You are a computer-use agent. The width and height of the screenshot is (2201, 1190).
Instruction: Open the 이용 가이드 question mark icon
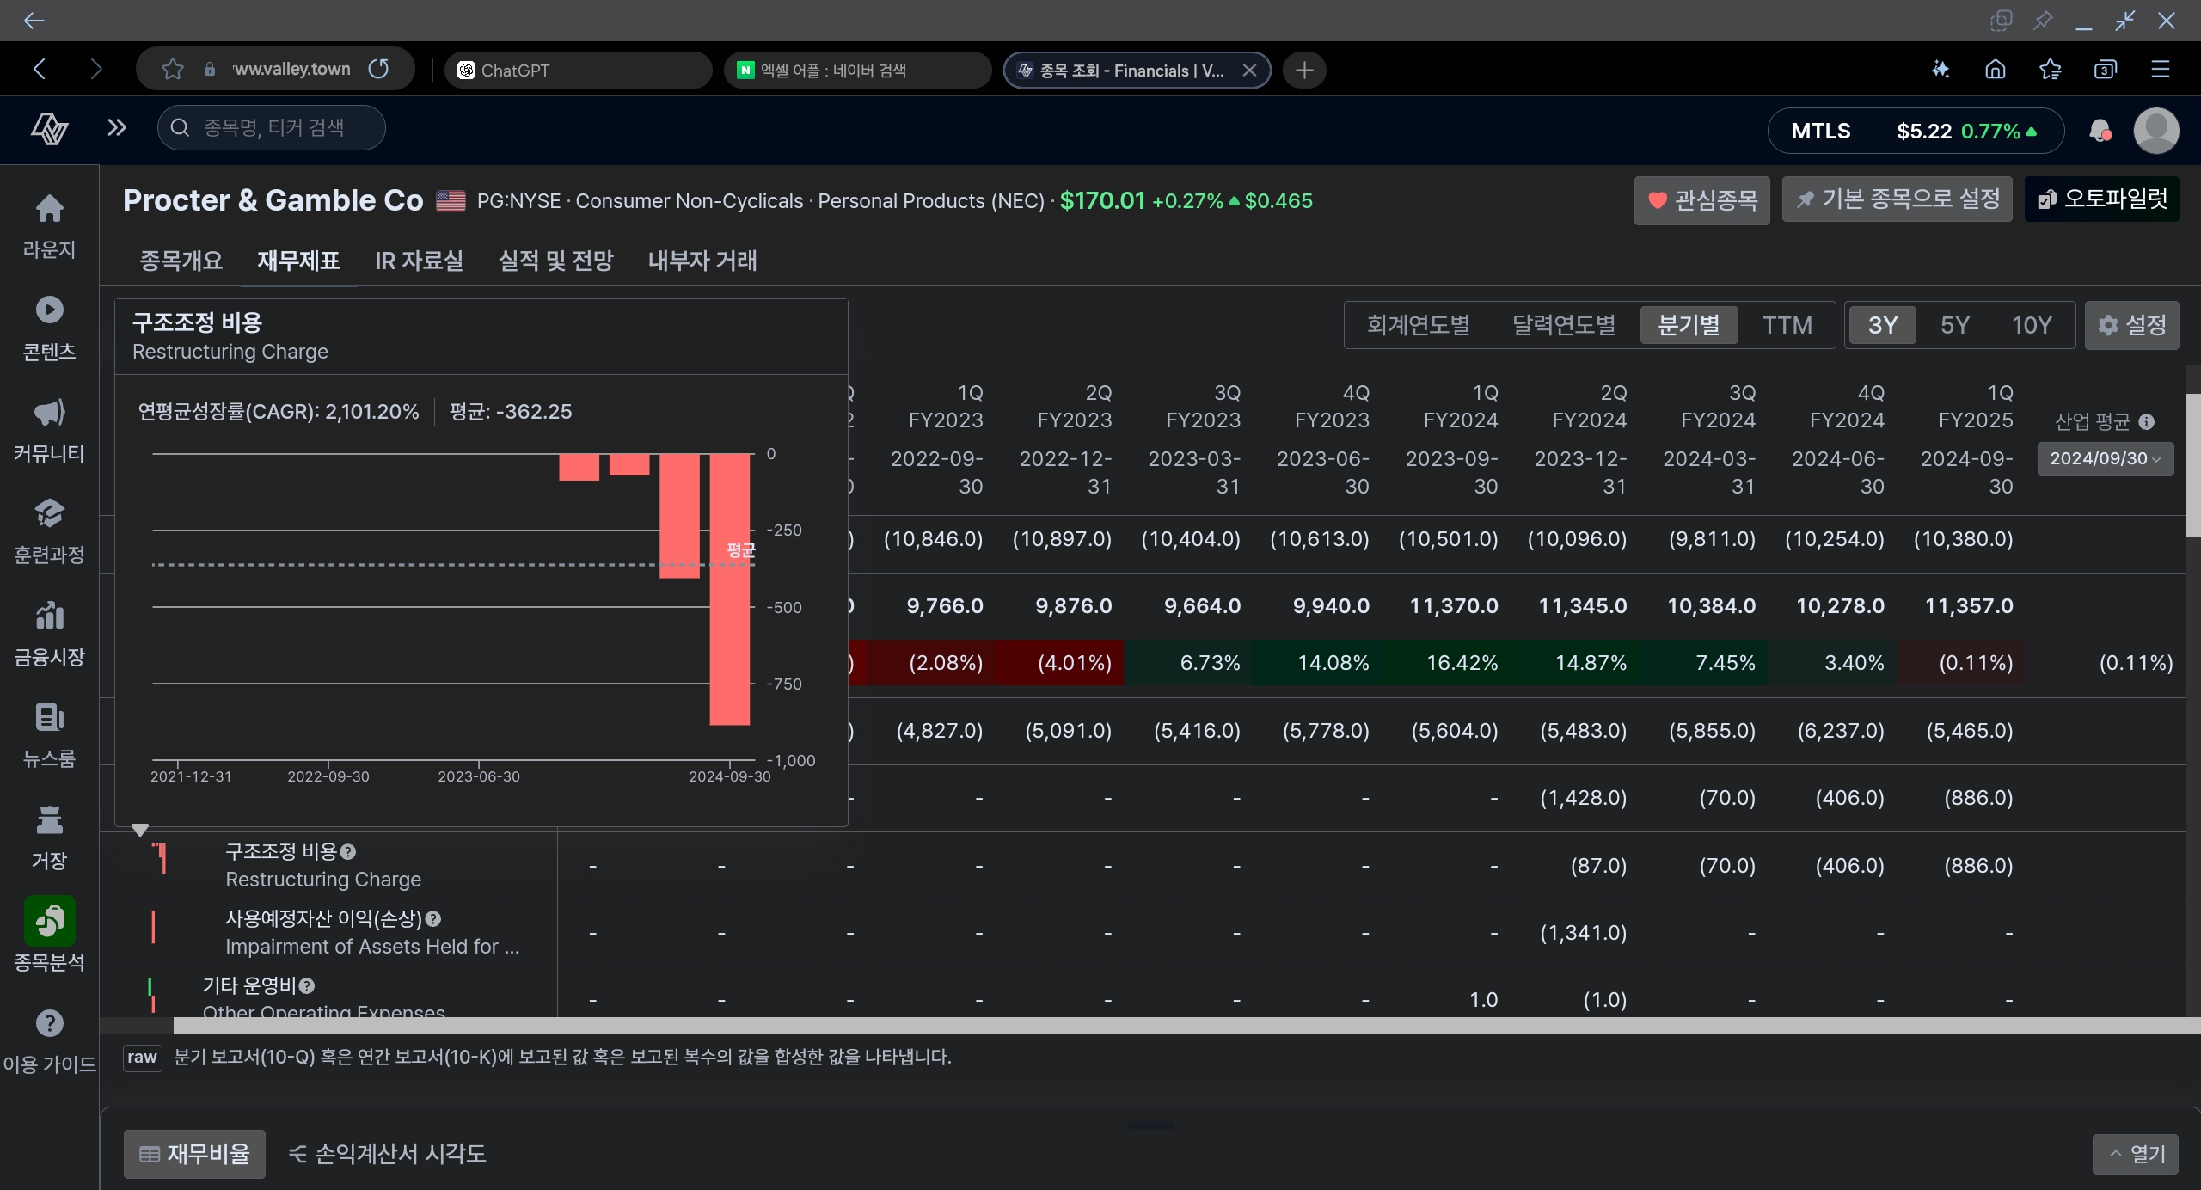pyautogui.click(x=49, y=1023)
